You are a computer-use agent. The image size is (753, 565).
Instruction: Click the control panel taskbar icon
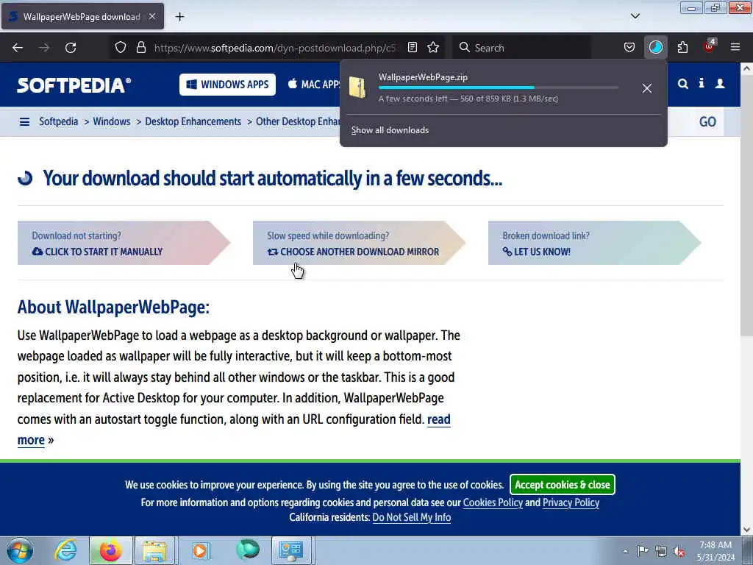click(x=291, y=550)
